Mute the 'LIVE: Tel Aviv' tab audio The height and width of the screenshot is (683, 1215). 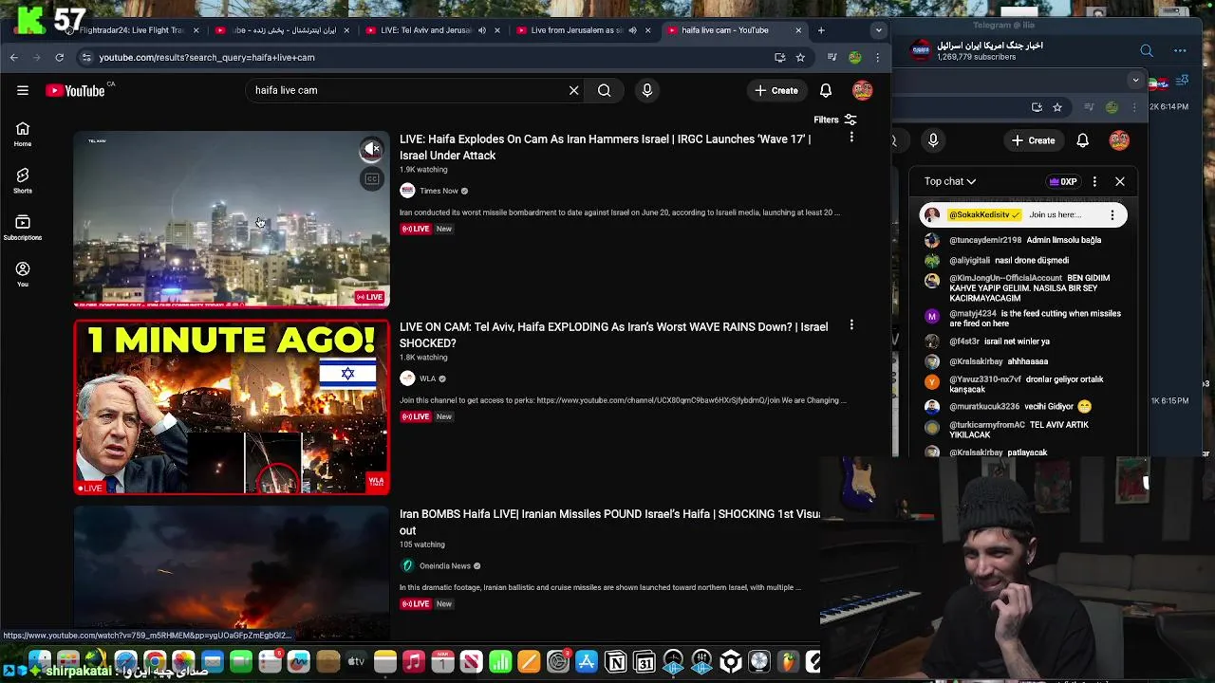(482, 30)
